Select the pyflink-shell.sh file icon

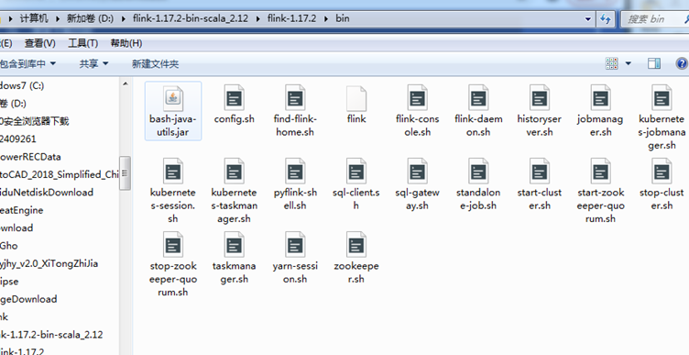[x=295, y=172]
